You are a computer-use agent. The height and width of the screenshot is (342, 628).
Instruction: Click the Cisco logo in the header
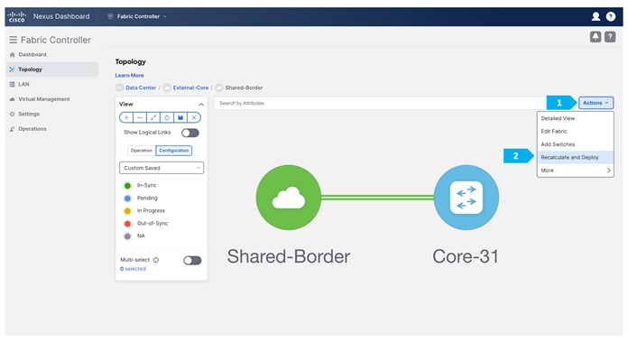tap(17, 16)
